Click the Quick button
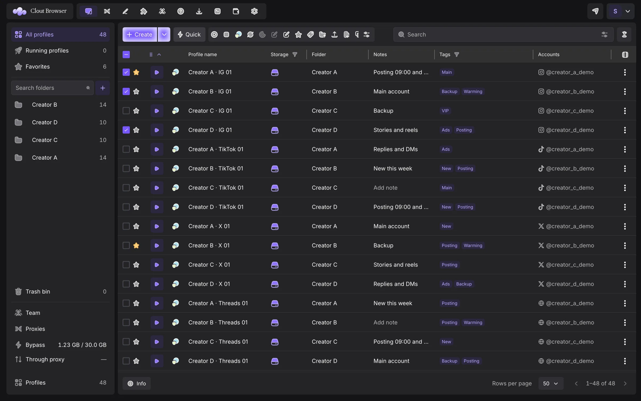 tap(189, 34)
